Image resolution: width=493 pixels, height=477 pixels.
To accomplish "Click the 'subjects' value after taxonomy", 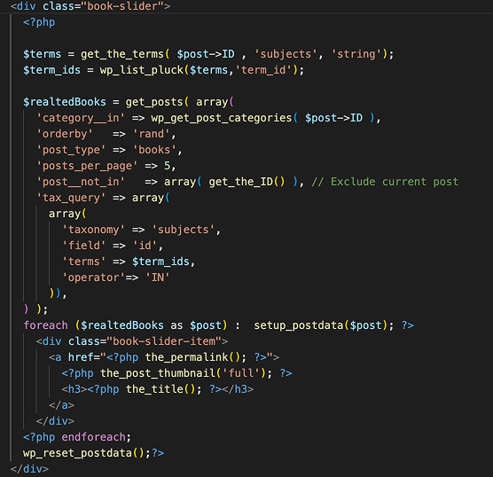I will pos(184,230).
